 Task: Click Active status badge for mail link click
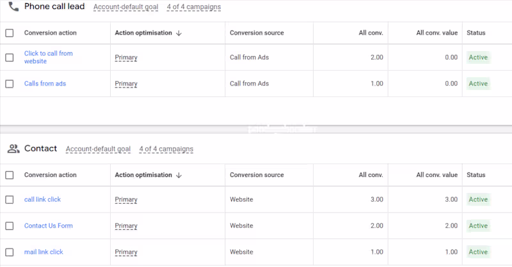(x=478, y=252)
